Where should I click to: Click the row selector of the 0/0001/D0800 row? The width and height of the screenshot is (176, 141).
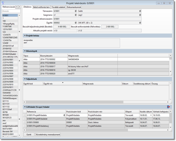click(x=25, y=122)
